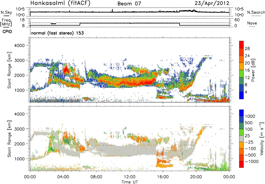Click the '60' Nave axis tick
The height and width of the screenshot is (184, 265).
[x=237, y=20]
